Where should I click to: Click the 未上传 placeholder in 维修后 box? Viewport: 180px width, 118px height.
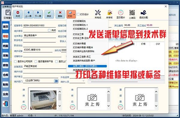tap(92, 100)
